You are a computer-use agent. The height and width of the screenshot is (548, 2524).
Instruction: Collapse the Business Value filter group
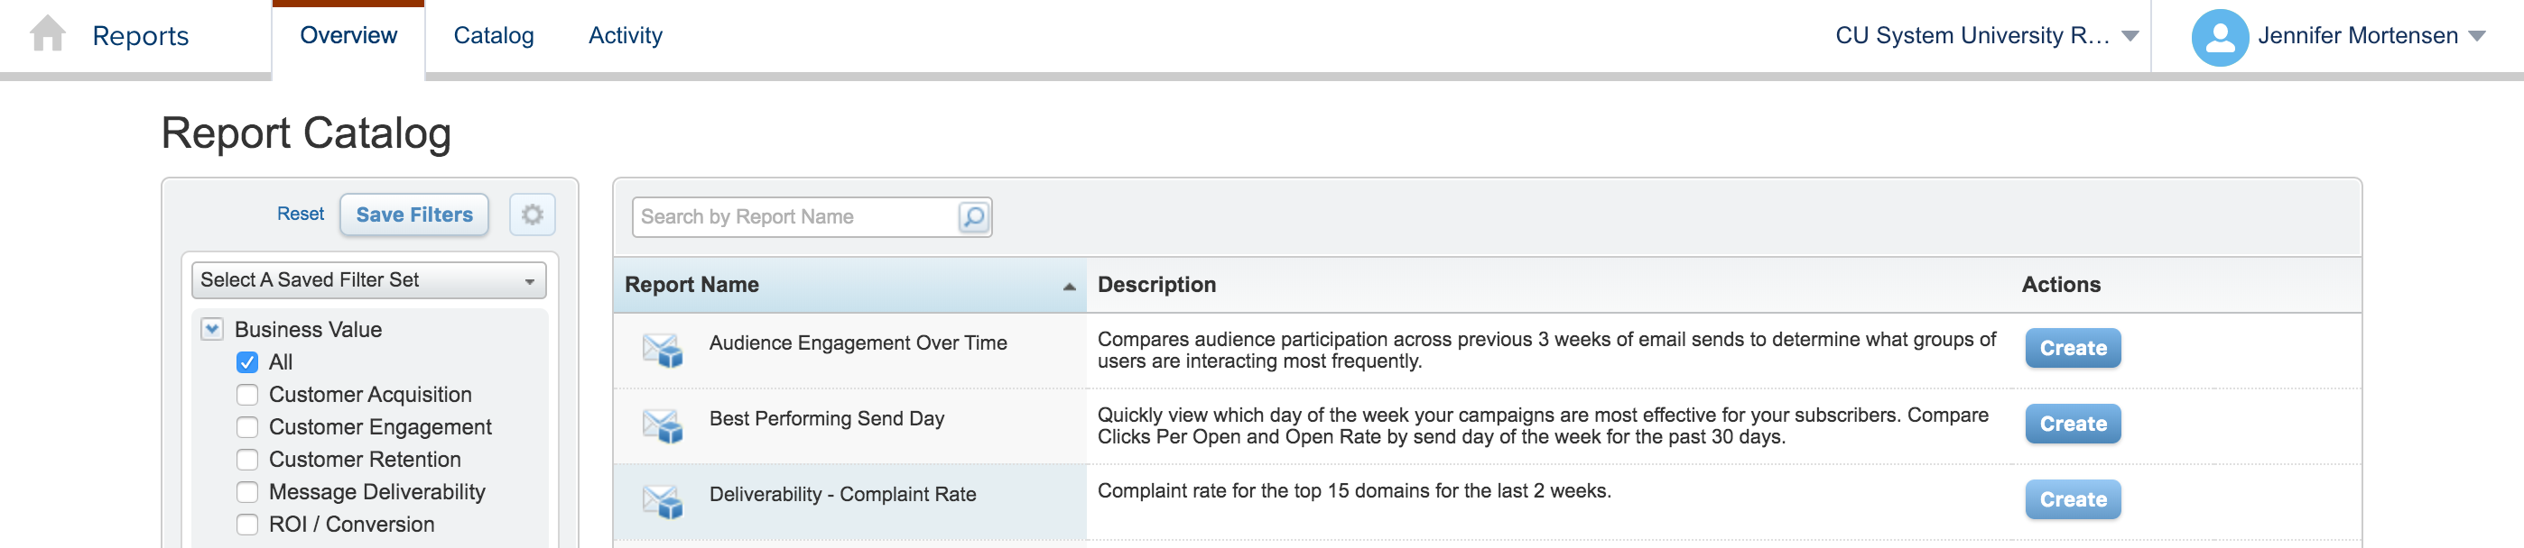pos(211,329)
